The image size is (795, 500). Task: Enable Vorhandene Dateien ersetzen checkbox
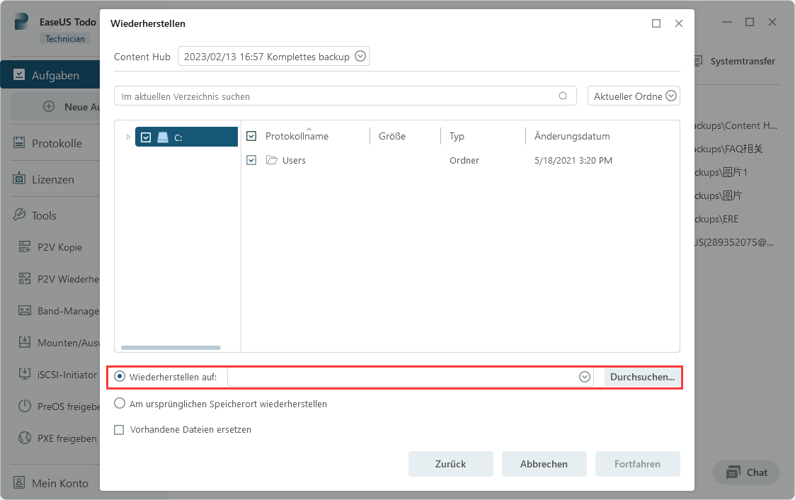coord(119,430)
